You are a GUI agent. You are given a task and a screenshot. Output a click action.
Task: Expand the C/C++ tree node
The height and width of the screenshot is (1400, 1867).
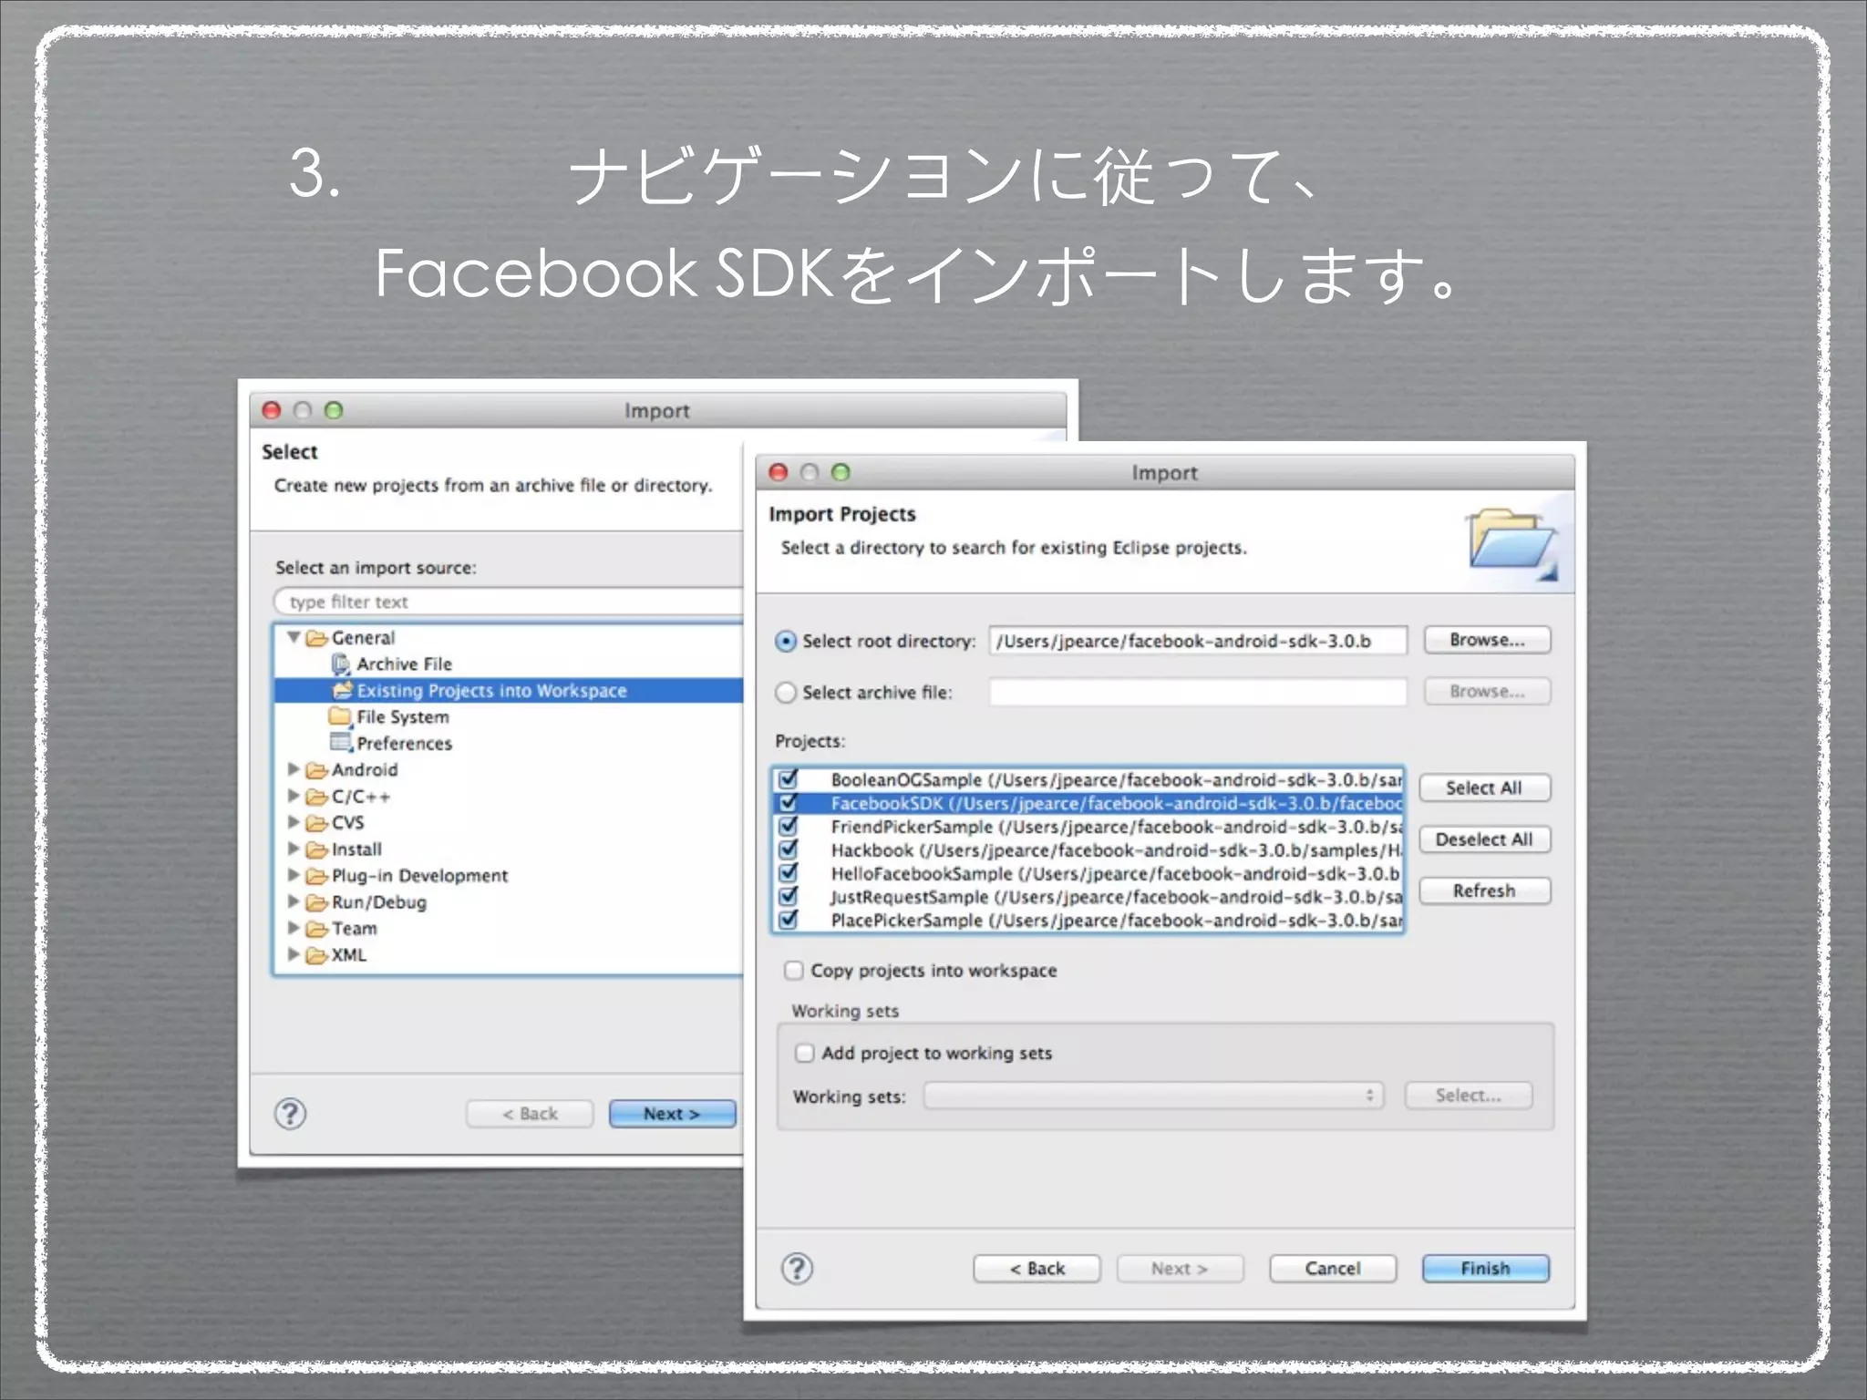[x=294, y=796]
